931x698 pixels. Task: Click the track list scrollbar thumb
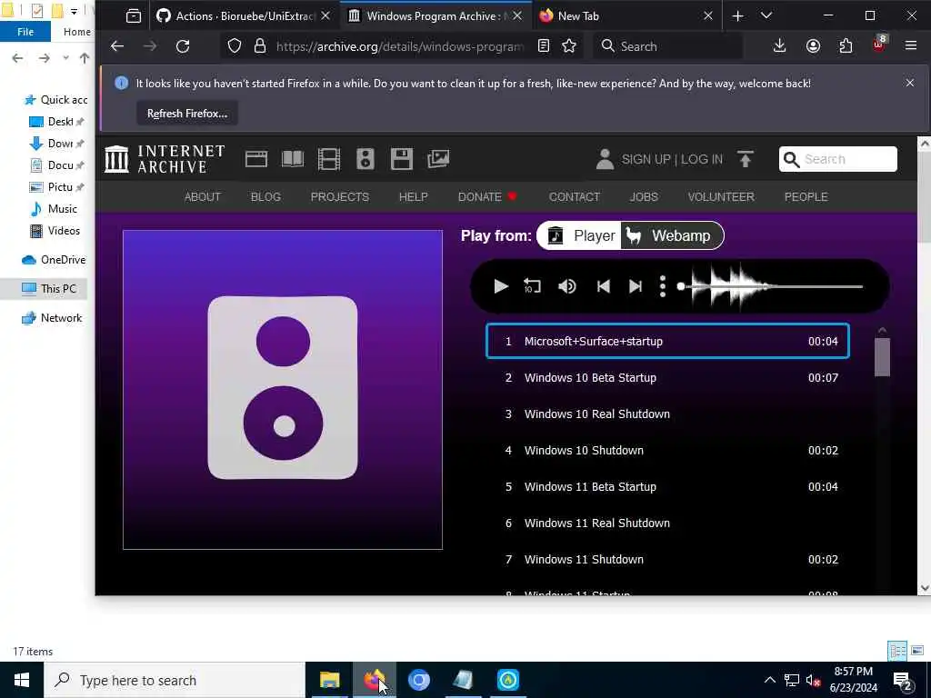[882, 356]
